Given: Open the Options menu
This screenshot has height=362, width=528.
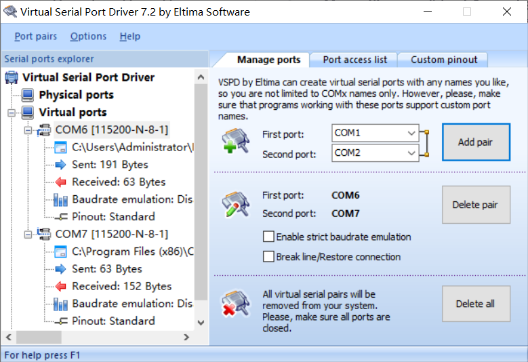Looking at the screenshot, I should click(88, 37).
